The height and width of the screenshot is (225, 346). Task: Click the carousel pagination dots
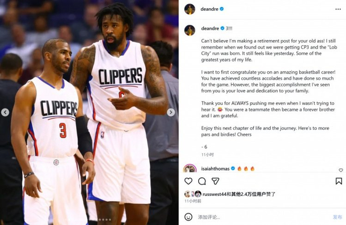(x=105, y=220)
